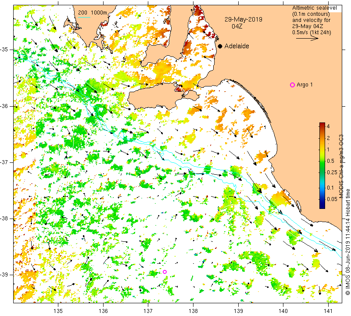Viewport: 351px width, 316px height.
Task: Click the black Adelaide city marker dot
Action: coord(220,46)
